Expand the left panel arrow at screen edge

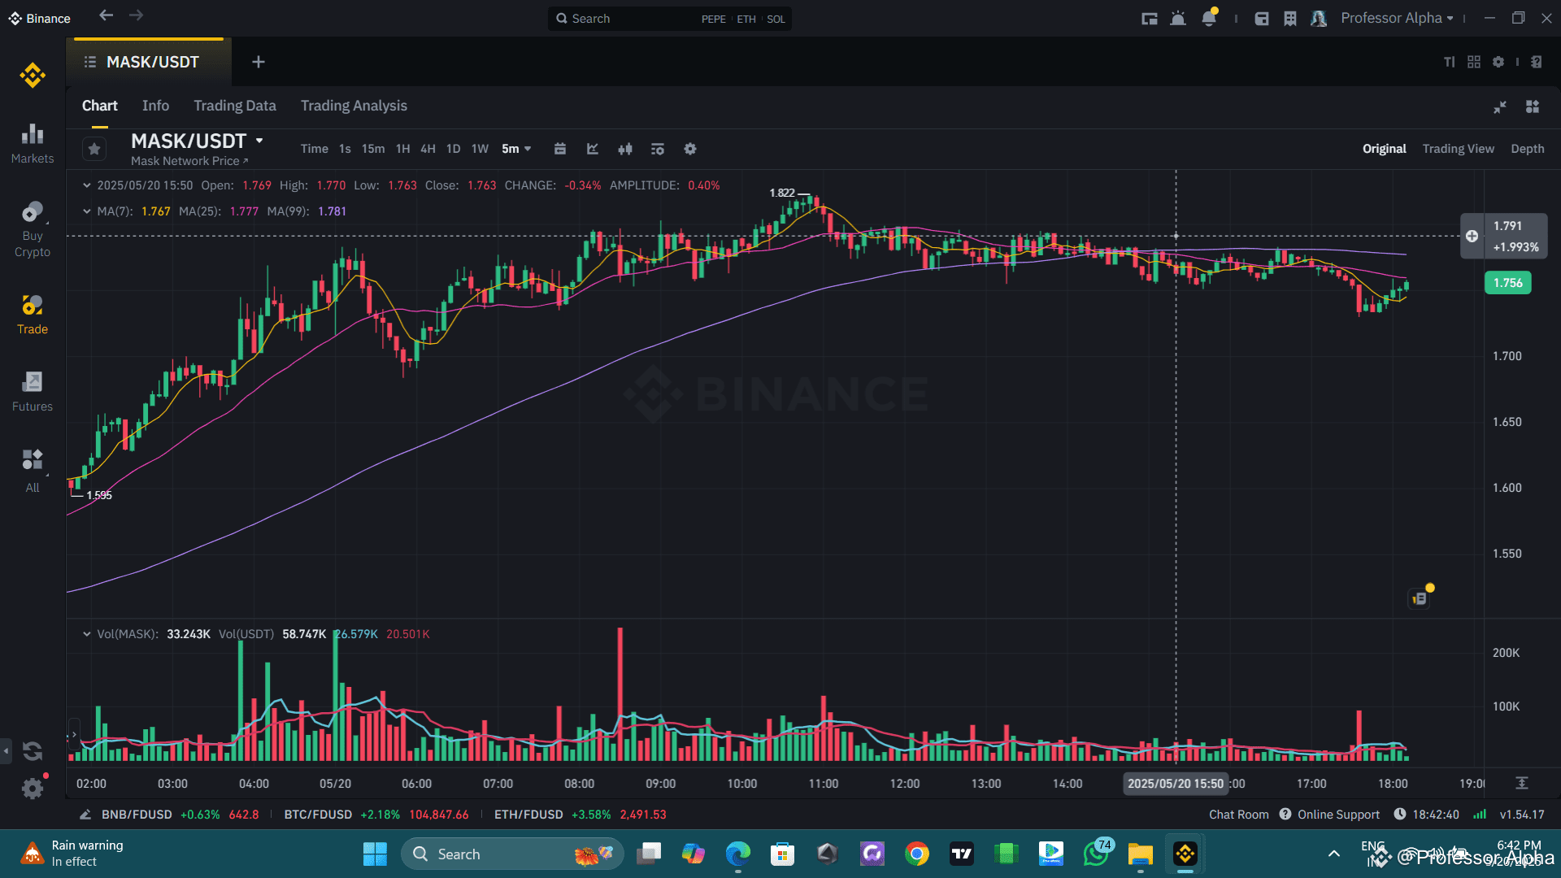7,750
